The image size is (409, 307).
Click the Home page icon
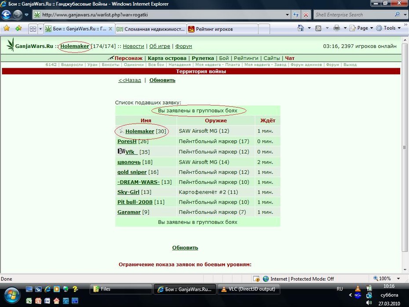301,28
